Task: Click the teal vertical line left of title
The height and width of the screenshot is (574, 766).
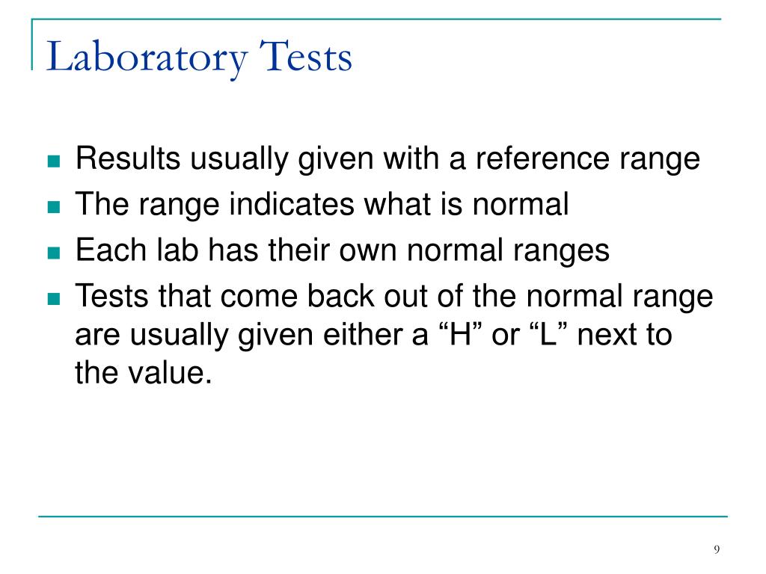Action: point(32,44)
